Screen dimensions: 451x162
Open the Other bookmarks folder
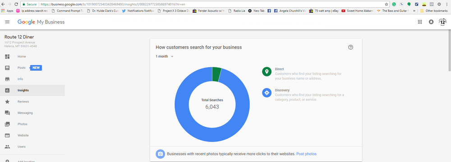tap(434, 11)
